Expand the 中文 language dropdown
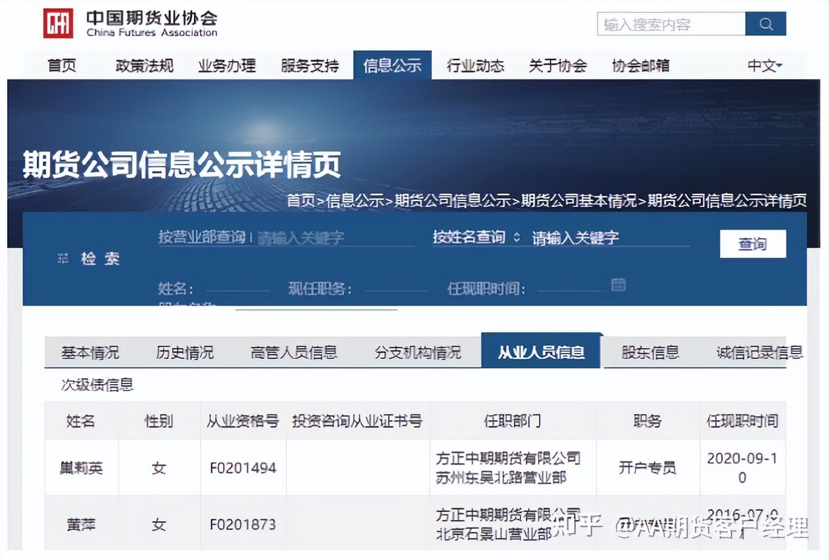 765,65
